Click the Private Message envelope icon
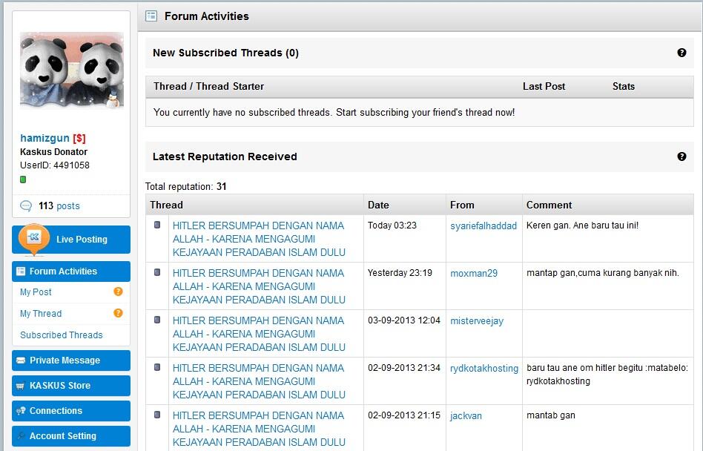 coord(21,361)
